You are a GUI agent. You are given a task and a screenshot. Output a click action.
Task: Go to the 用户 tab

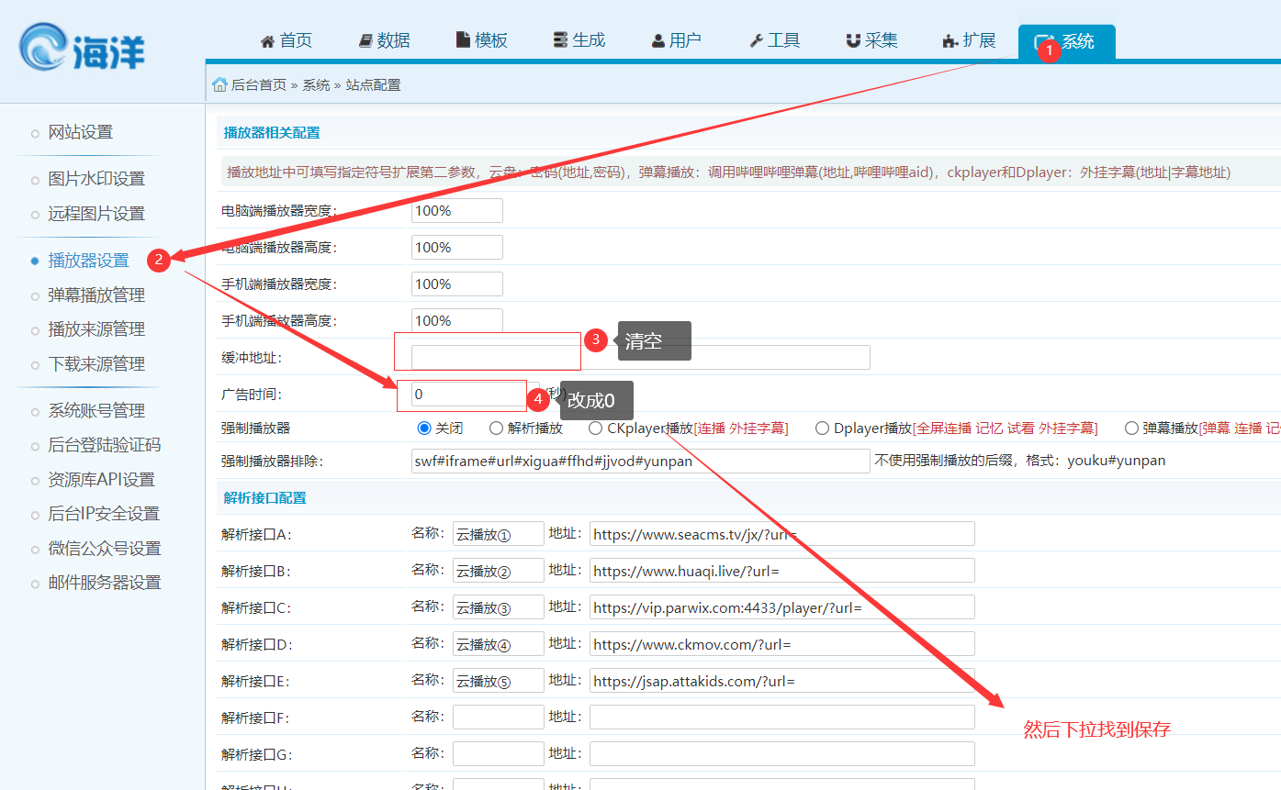[676, 40]
